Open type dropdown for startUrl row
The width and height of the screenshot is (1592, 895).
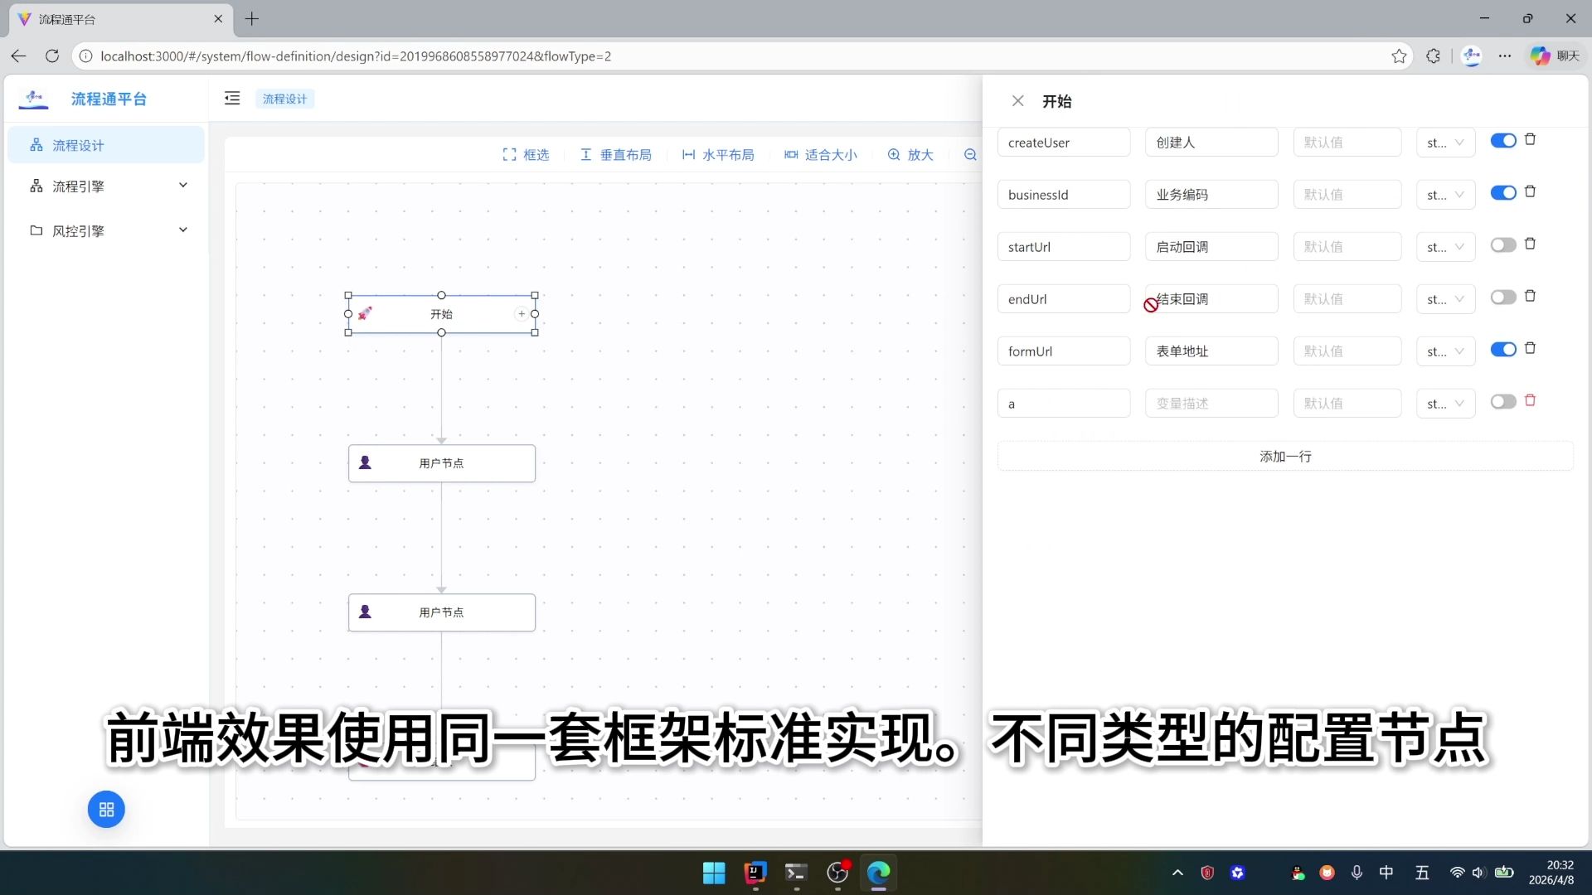(1445, 247)
